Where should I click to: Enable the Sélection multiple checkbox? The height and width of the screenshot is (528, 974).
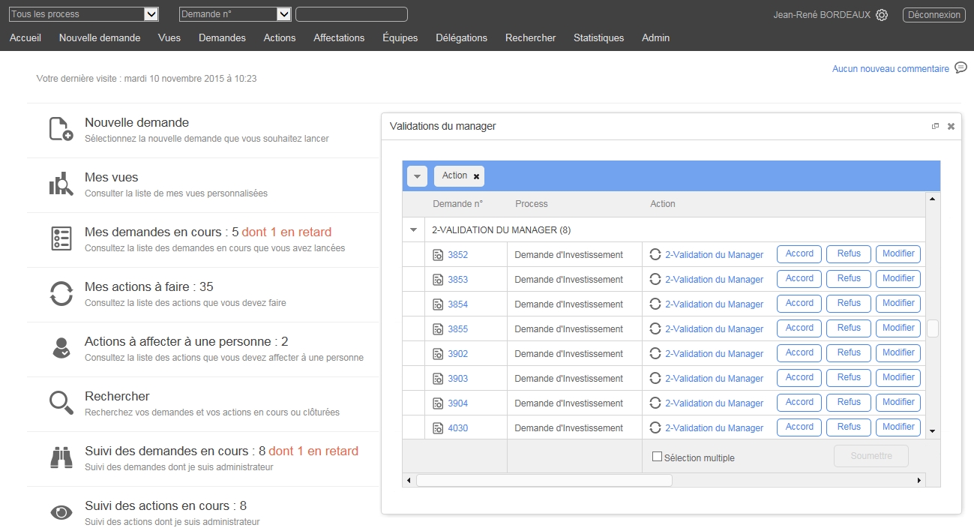(657, 457)
